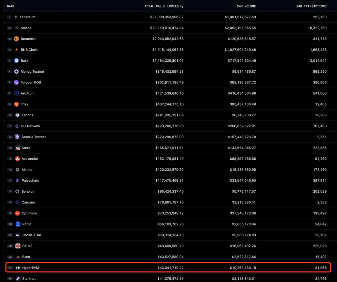Image resolution: width=337 pixels, height=282 pixels.
Task: Select Sui Network 24H volume $206,839,522.01
Action: point(242,126)
